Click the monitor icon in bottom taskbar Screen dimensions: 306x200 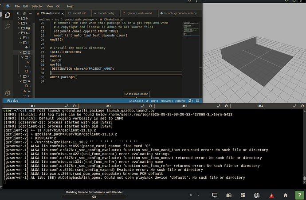215,195
